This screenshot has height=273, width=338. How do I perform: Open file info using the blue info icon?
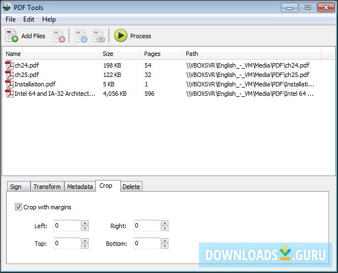tap(81, 36)
